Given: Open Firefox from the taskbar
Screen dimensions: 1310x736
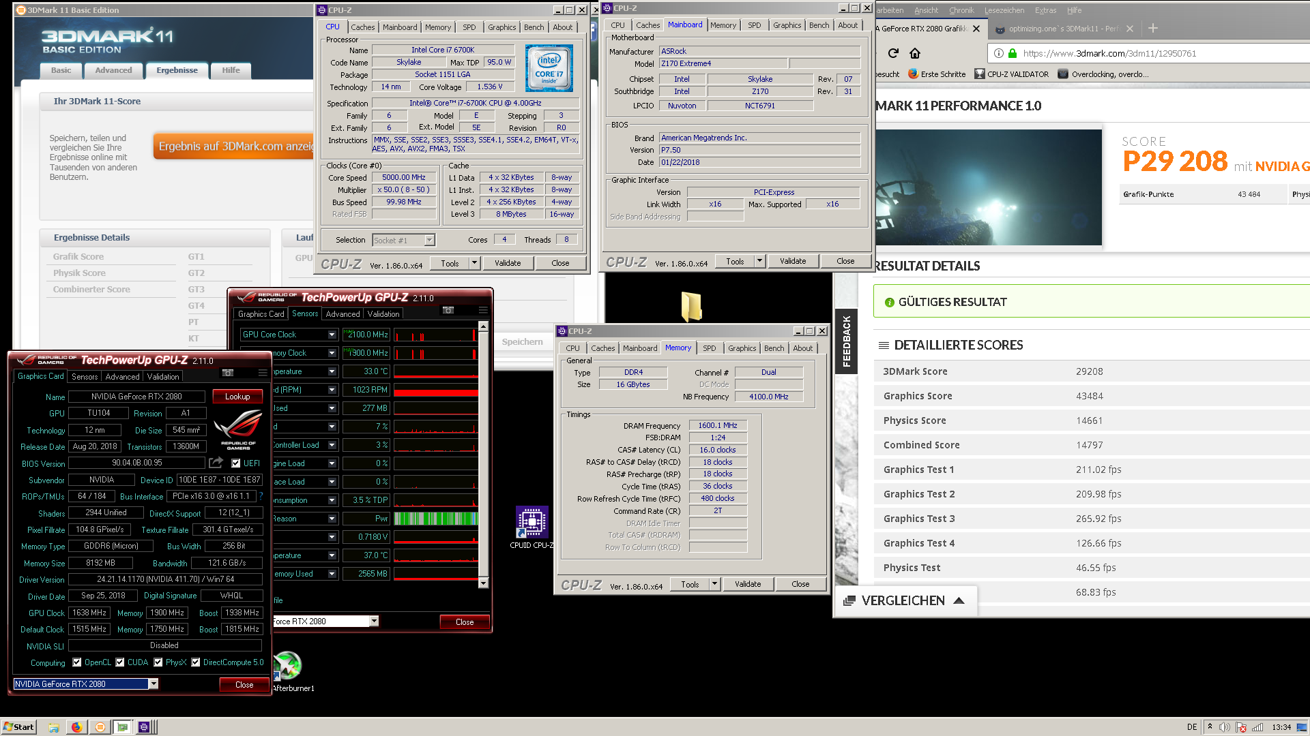Looking at the screenshot, I should tap(76, 727).
